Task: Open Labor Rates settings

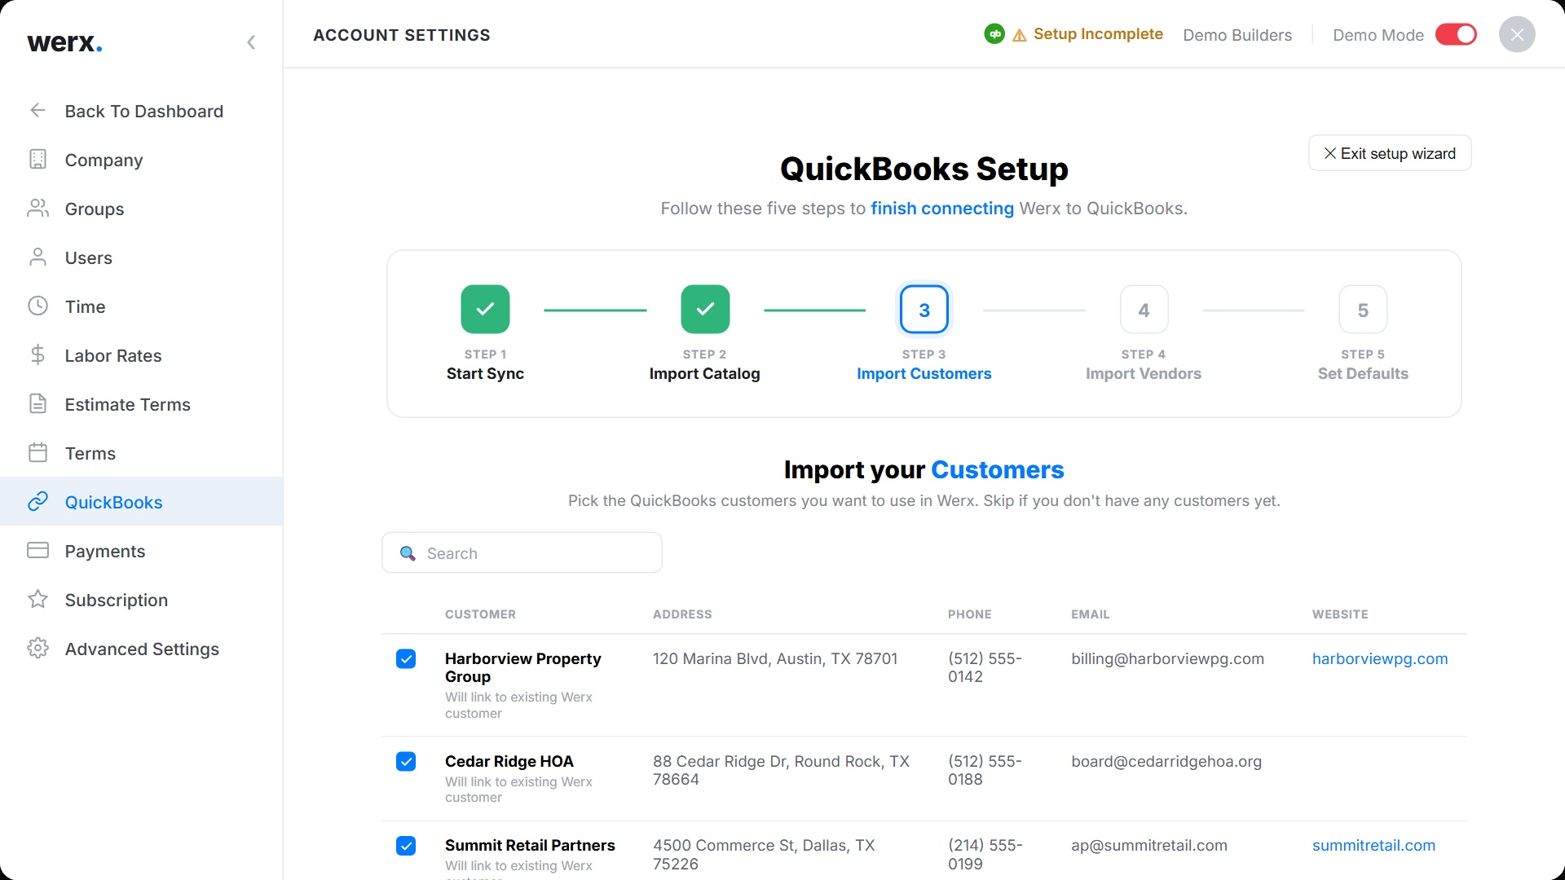Action: point(141,355)
